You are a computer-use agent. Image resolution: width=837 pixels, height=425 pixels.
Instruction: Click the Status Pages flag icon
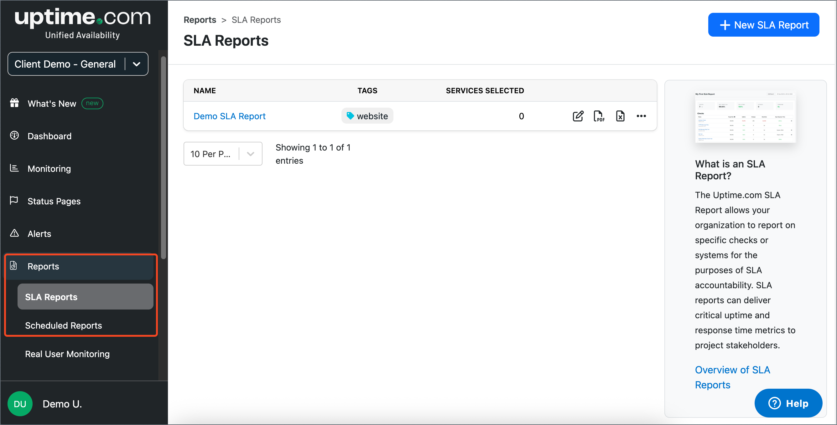coord(14,200)
